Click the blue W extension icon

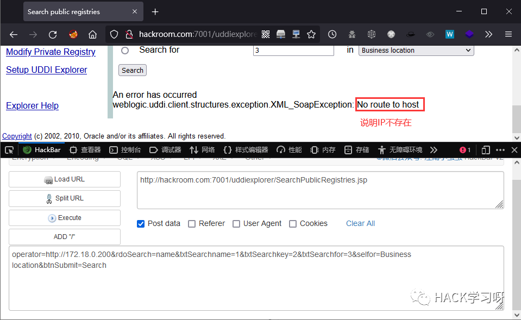click(x=450, y=34)
